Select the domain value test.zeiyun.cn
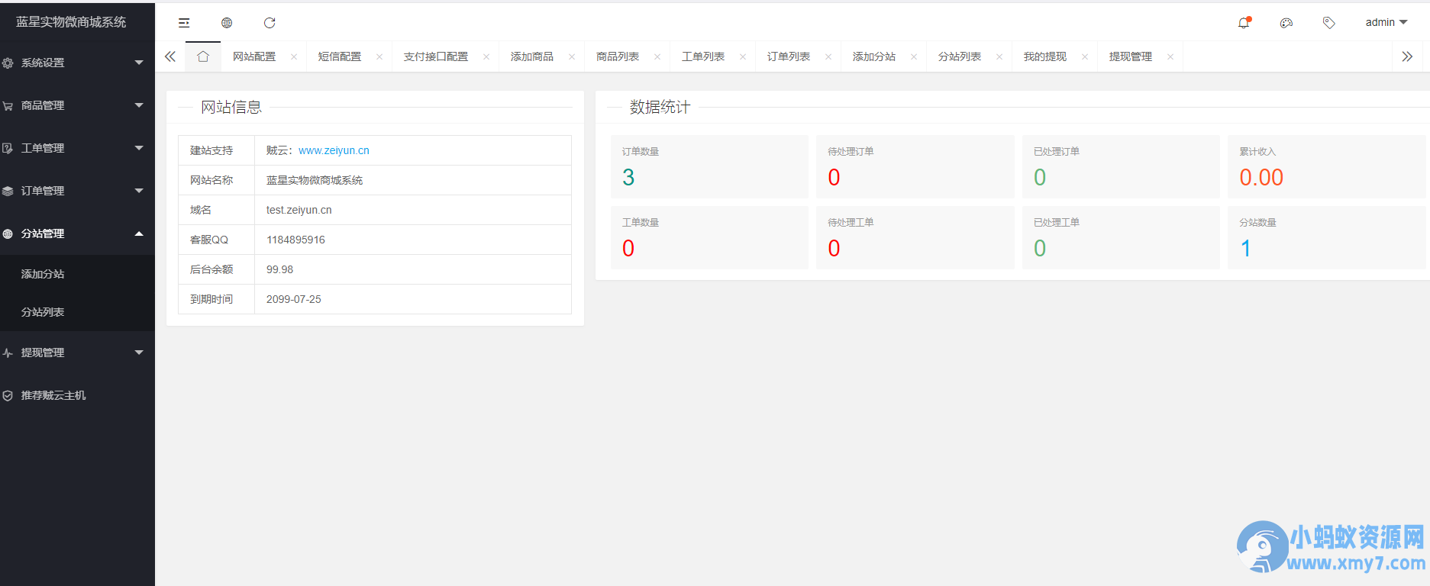 point(299,210)
